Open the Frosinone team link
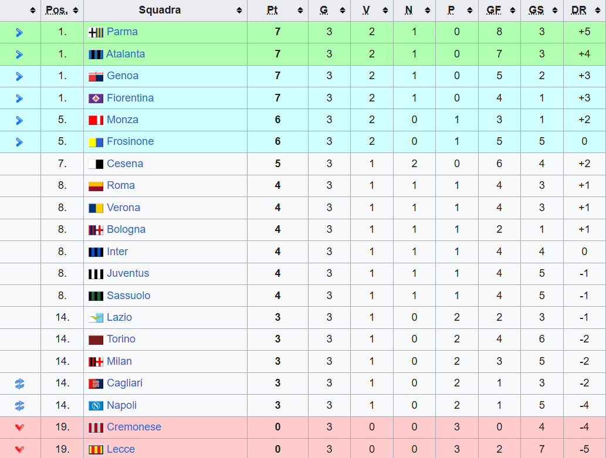This screenshot has height=458, width=606. pyautogui.click(x=130, y=141)
